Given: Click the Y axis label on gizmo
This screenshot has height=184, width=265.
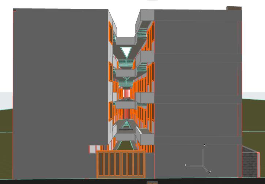Looking at the screenshot, I should tap(209, 172).
